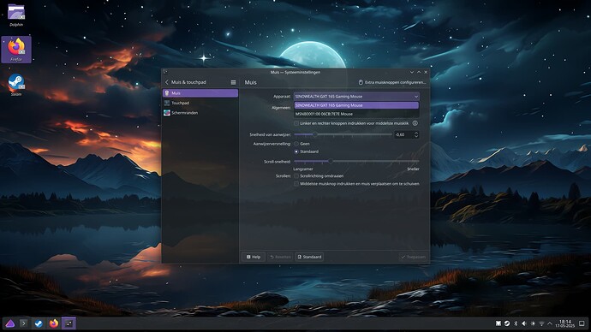The image size is (591, 332).
Task: Choose MSNB0001:00 06CB:7E7E Mouse option
Action: (x=356, y=114)
